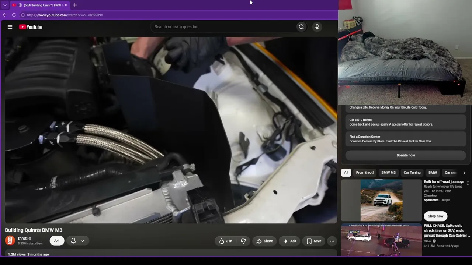
Task: Open the Ask feature for this video
Action: [x=289, y=241]
